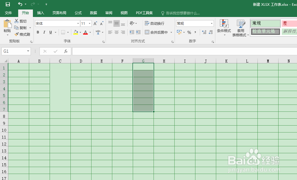Switch to the 公式 tab
This screenshot has width=297, height=180.
pos(78,13)
